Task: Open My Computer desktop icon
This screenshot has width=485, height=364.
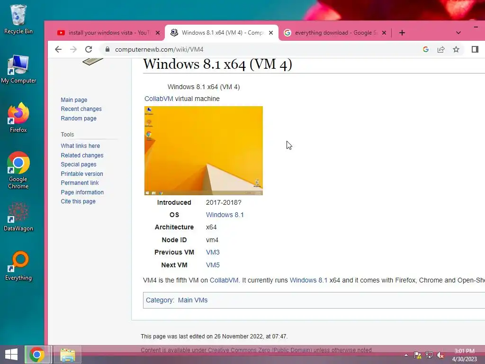Action: tap(18, 69)
